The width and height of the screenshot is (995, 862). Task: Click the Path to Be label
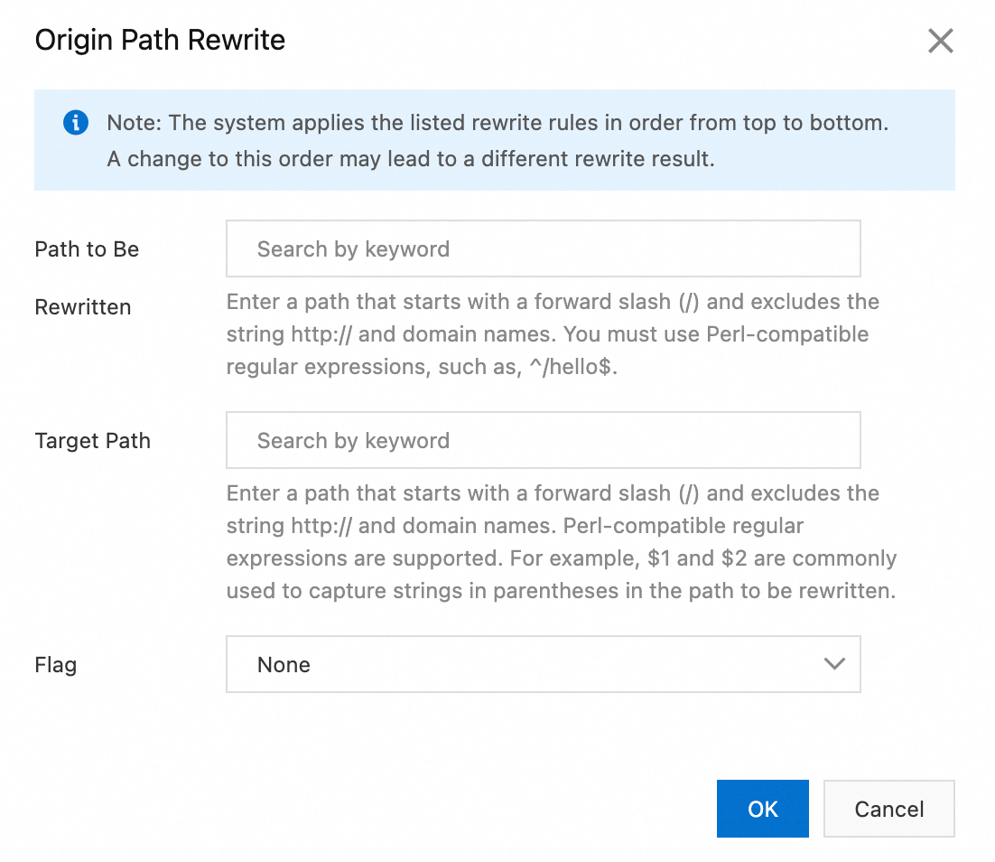click(87, 249)
